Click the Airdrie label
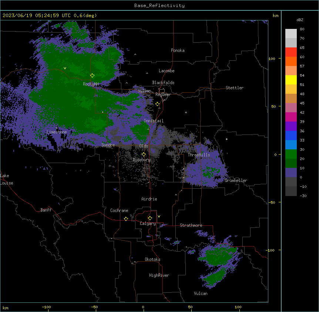Screen dimensions: 319x312 150,199
